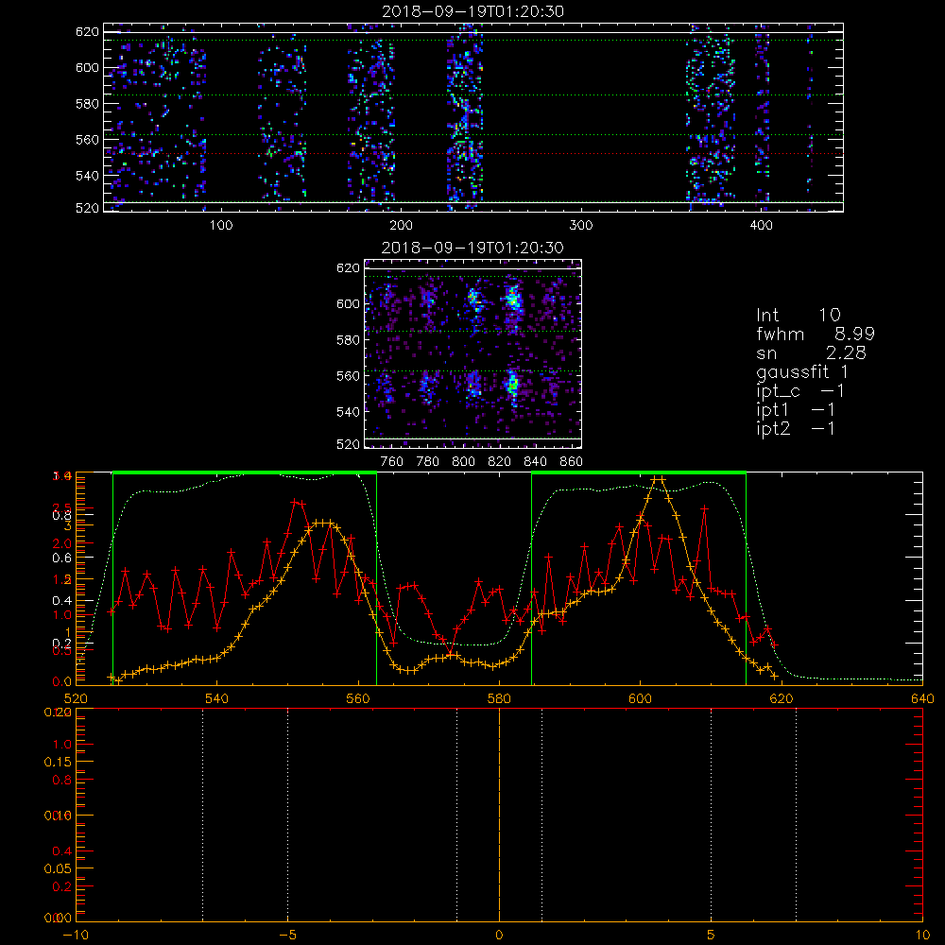
Task: Click x-axis label 600 on profile plot
Action: (x=640, y=699)
